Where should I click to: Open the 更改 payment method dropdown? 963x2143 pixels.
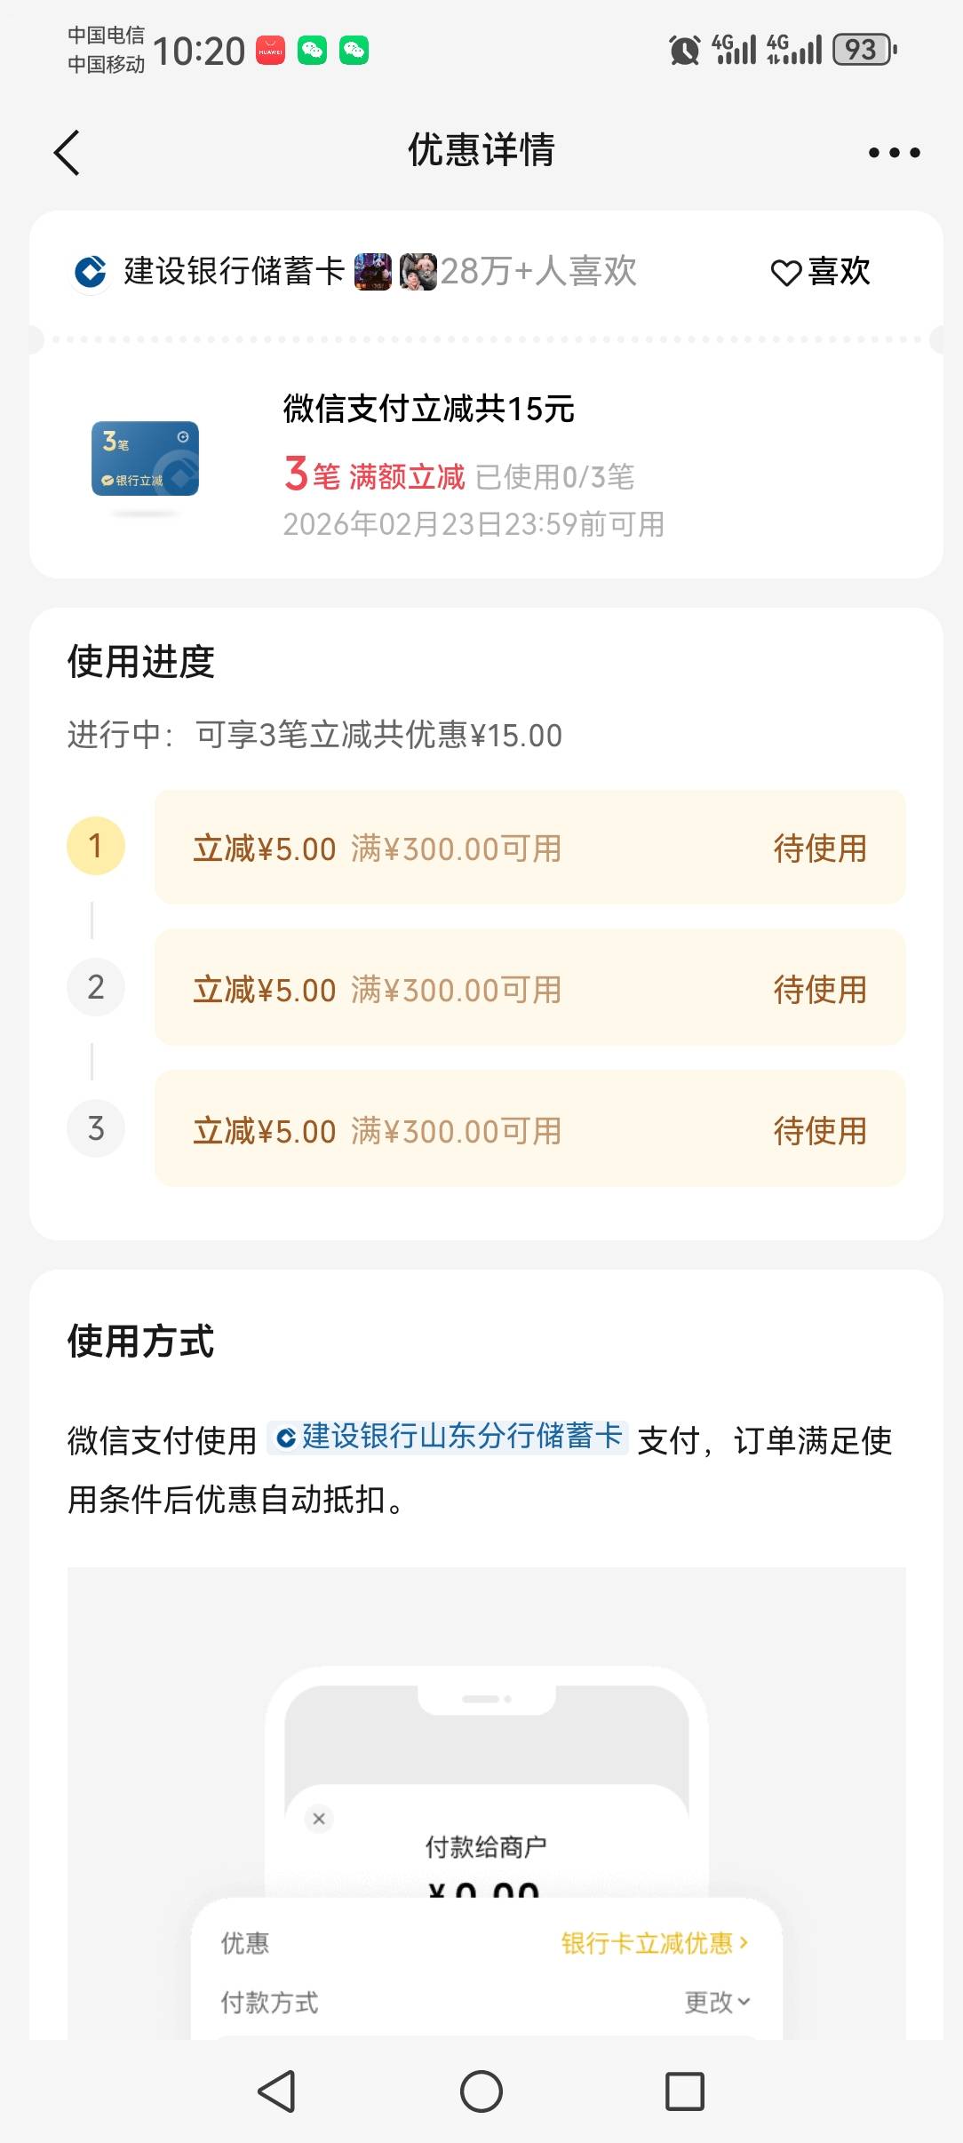click(x=717, y=2002)
